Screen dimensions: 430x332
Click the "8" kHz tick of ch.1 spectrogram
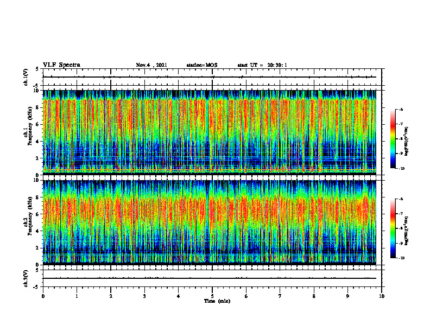tap(38, 107)
